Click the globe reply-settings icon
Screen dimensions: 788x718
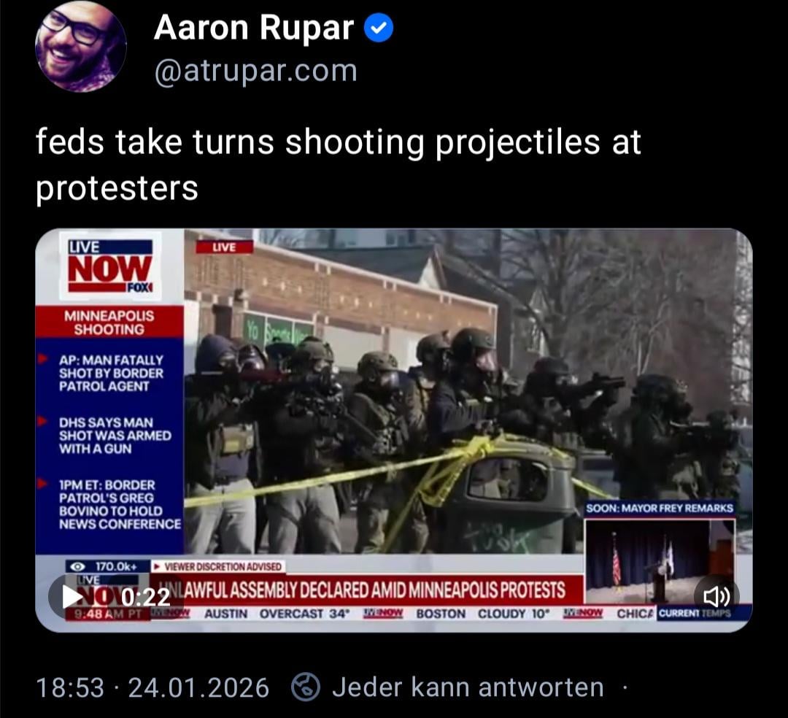[x=306, y=687]
